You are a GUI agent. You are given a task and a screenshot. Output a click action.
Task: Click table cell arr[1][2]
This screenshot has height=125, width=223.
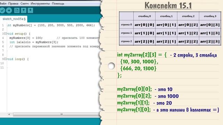(x=188, y=33)
